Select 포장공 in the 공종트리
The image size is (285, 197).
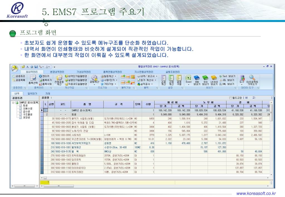[x=26, y=117]
